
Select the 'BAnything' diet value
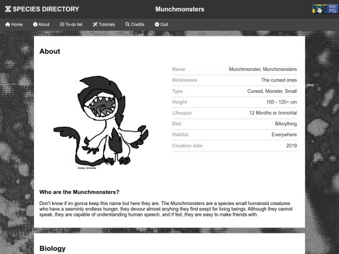click(x=286, y=124)
